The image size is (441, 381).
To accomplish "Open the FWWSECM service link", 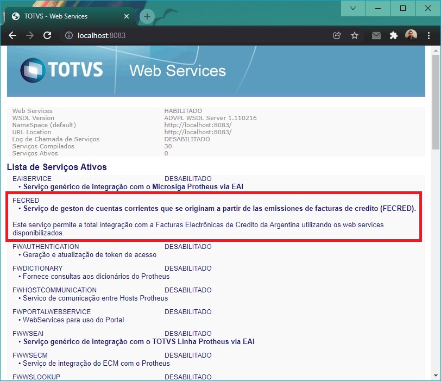I will pyautogui.click(x=30, y=355).
